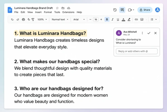Open the Arial font dropdown

click(79, 19)
